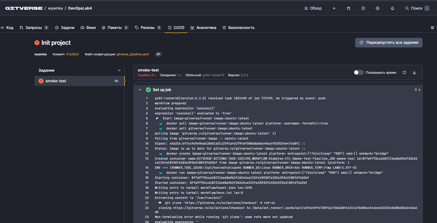Image resolution: width=437 pixels, height=223 pixels.
Task: Click Перезапустить все задания button
Action: pyautogui.click(x=389, y=42)
